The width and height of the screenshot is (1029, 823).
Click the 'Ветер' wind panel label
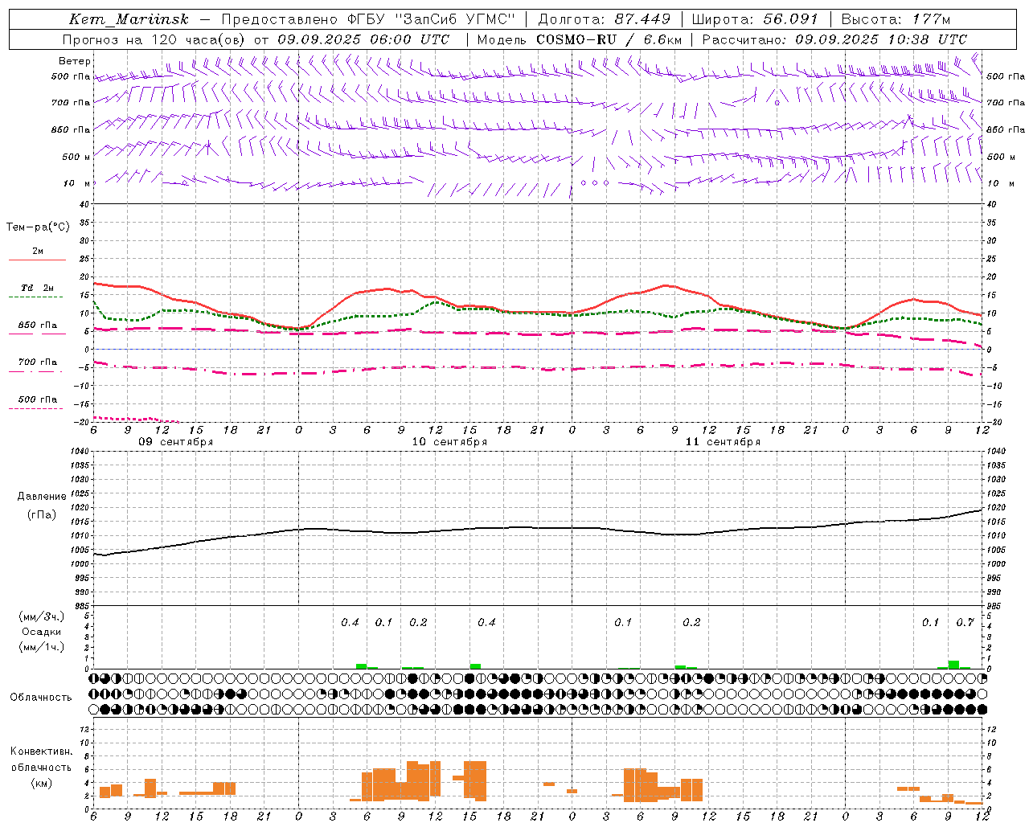click(75, 61)
